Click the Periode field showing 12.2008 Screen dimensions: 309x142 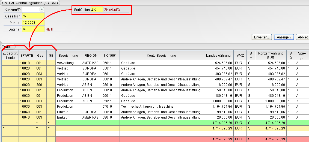point(34,23)
